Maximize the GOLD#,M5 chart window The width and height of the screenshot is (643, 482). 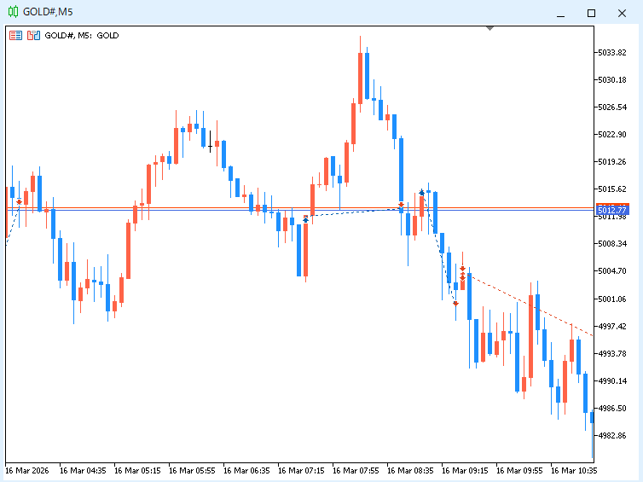tap(591, 13)
